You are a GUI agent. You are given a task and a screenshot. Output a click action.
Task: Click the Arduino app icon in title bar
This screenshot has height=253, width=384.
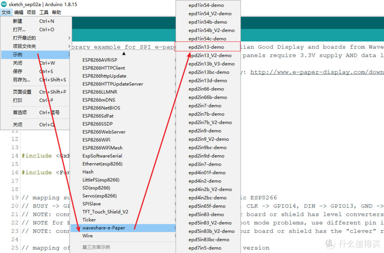coord(4,4)
